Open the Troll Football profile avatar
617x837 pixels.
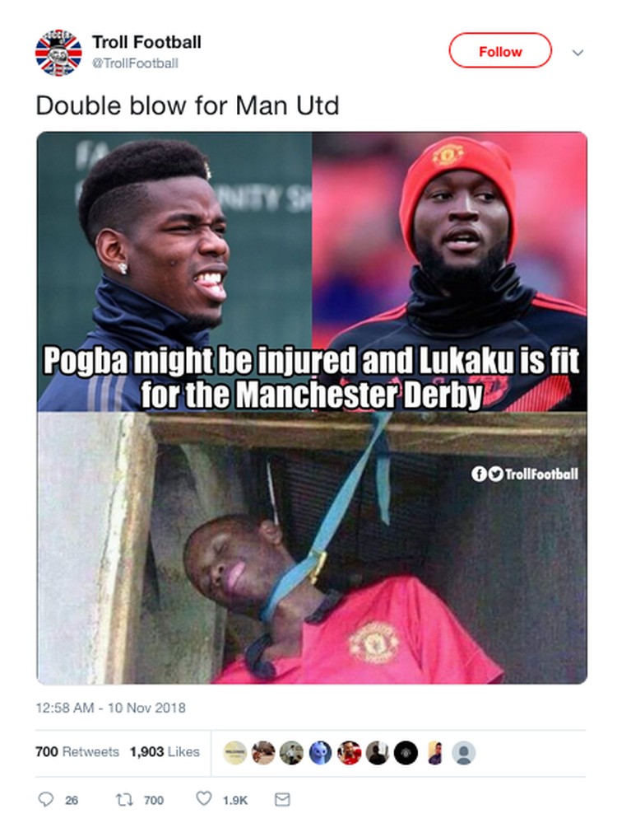tap(58, 53)
